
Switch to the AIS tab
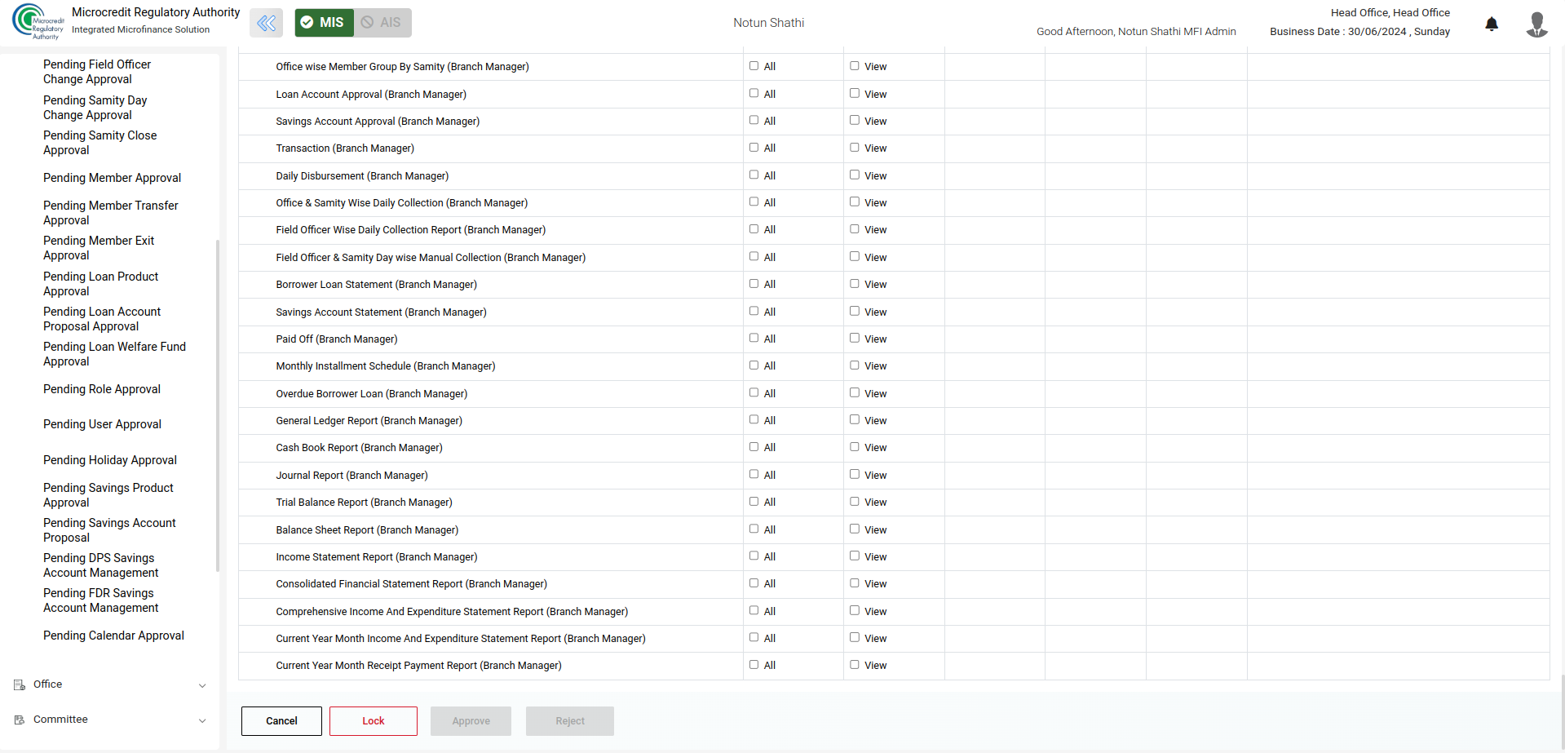pos(382,23)
